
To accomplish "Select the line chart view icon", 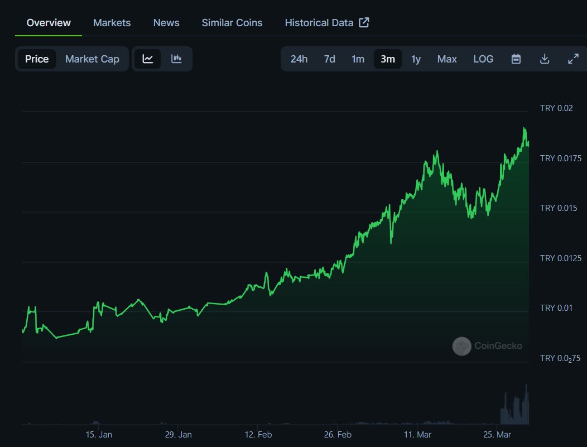I will point(147,59).
